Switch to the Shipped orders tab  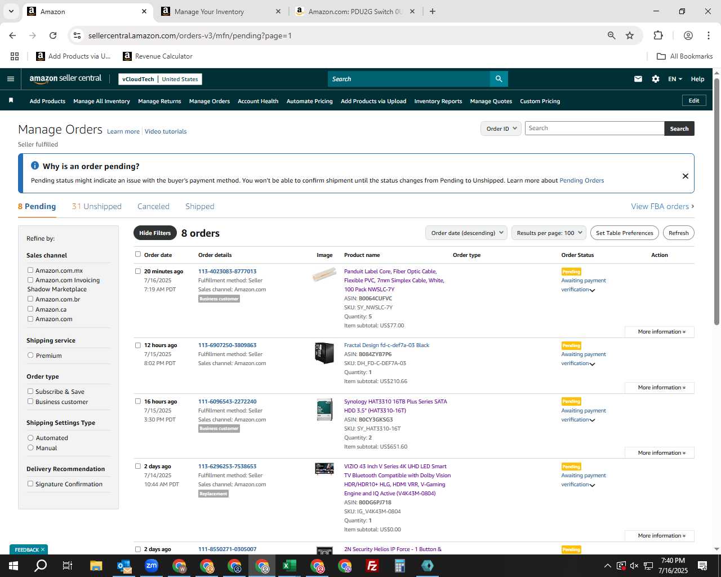[x=200, y=206]
